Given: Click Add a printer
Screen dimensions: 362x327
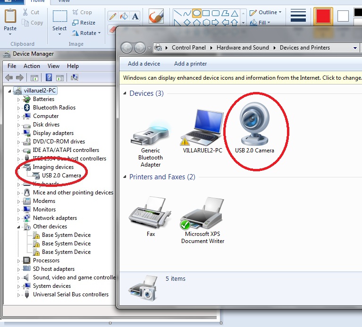Looking at the screenshot, I should pyautogui.click(x=190, y=64).
